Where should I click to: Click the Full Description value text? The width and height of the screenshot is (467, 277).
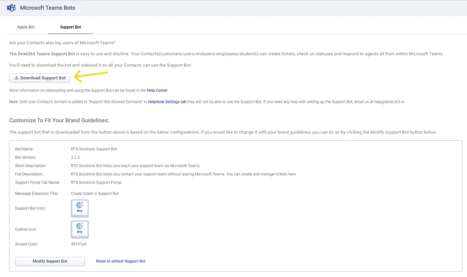(x=183, y=174)
